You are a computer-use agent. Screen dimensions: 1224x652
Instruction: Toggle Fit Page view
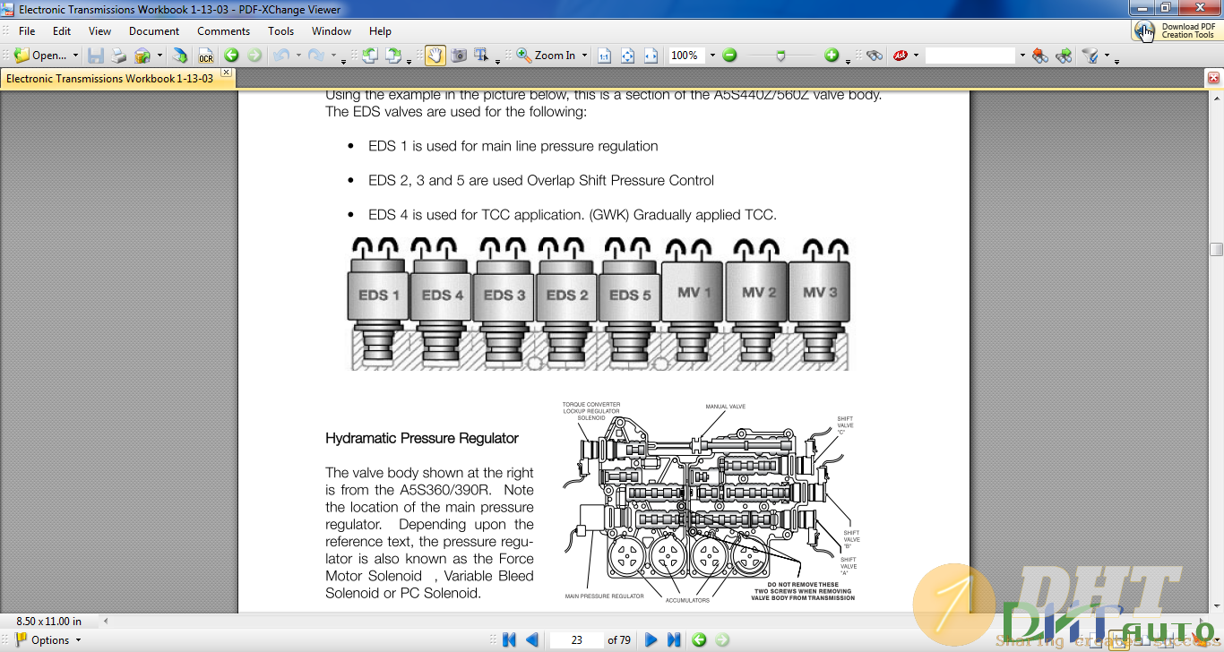[x=627, y=56]
